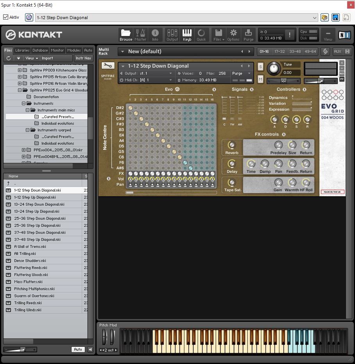This screenshot has height=364, width=355.
Task: Minimize View toolbar icon
Action: 328,35
